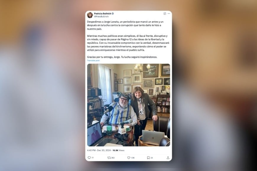
Task: Click the share upload icon
Action: click(x=168, y=157)
